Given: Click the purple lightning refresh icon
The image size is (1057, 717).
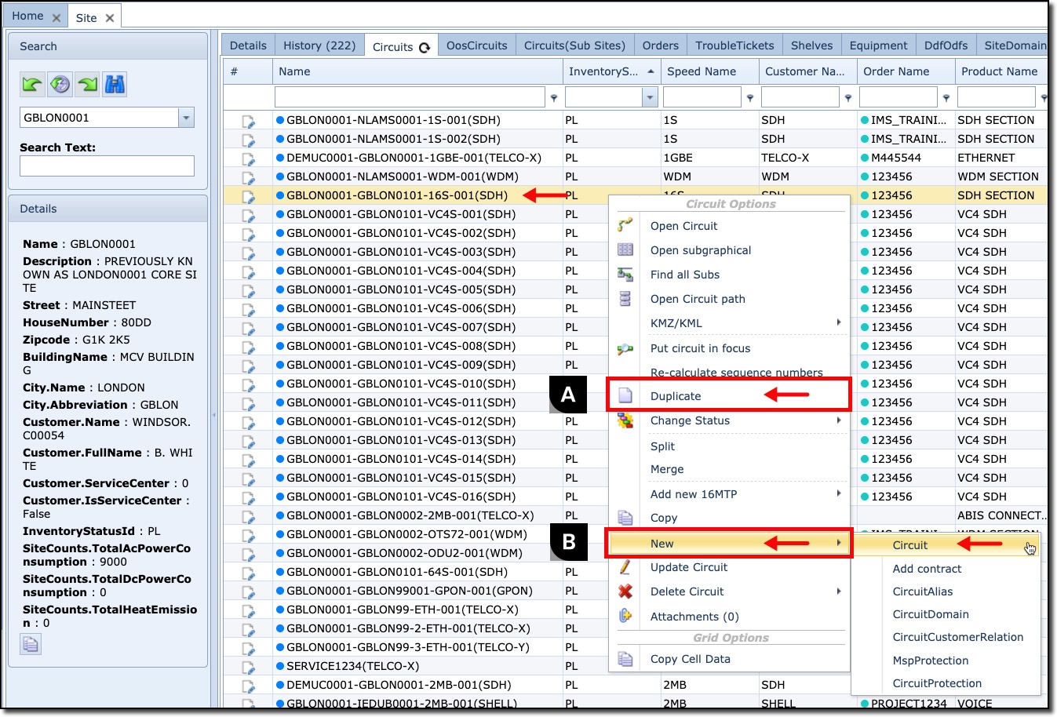Looking at the screenshot, I should click(60, 84).
